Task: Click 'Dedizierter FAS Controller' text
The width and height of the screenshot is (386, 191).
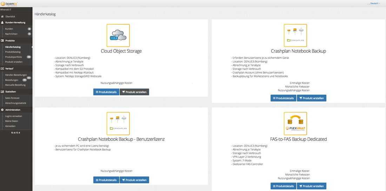Action: (247, 164)
